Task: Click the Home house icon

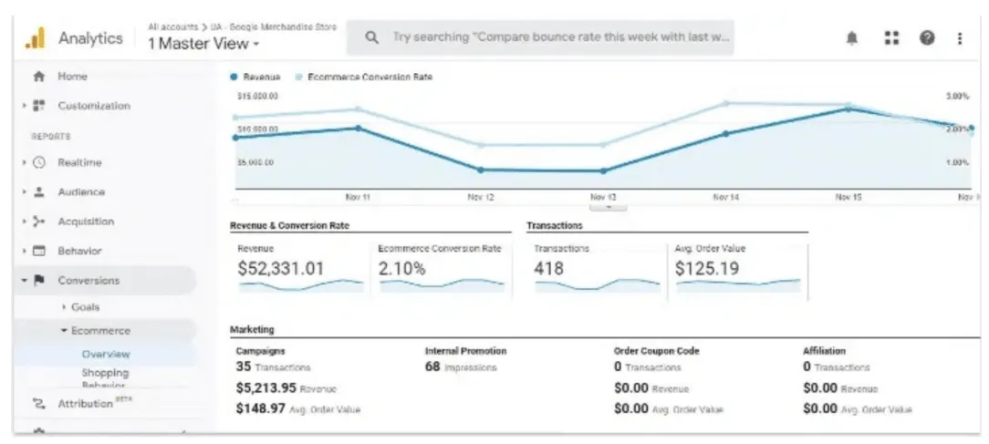Action: pyautogui.click(x=39, y=77)
